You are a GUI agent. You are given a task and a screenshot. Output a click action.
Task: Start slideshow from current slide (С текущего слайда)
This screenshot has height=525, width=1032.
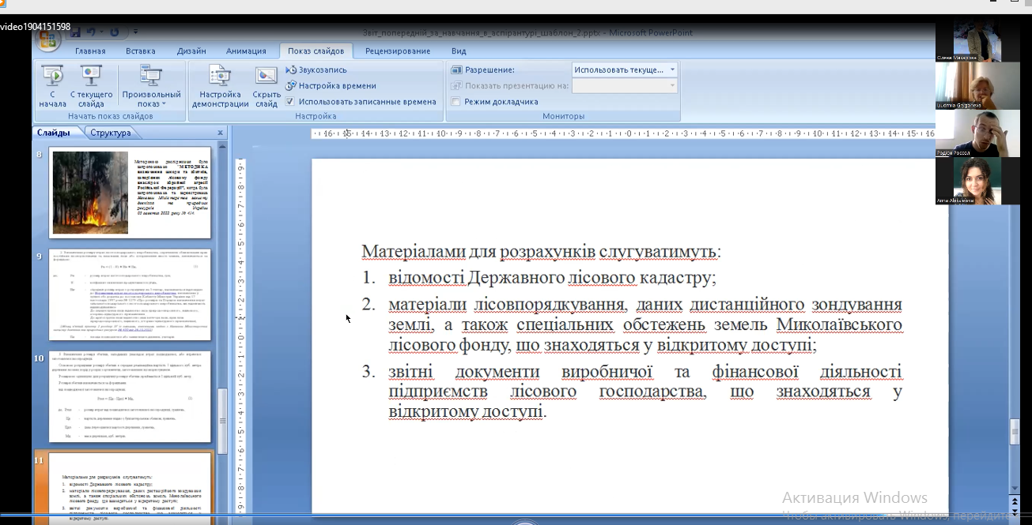click(91, 86)
